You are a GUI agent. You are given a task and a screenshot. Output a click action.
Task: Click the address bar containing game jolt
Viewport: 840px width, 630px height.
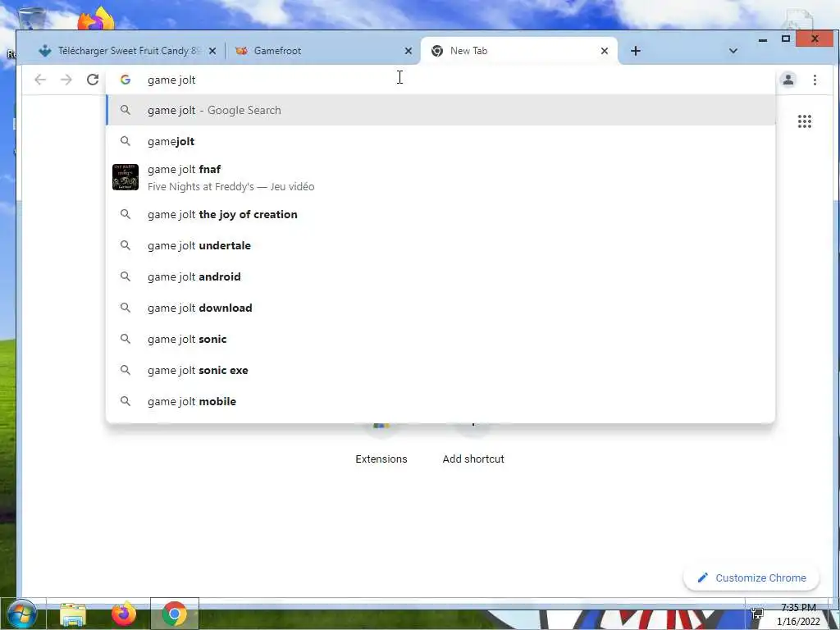click(440, 80)
